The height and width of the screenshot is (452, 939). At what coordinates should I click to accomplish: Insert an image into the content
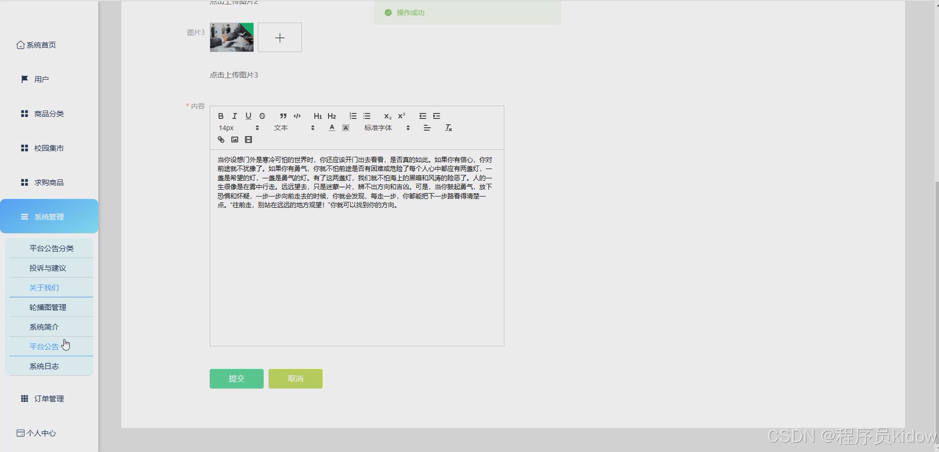pyautogui.click(x=235, y=140)
